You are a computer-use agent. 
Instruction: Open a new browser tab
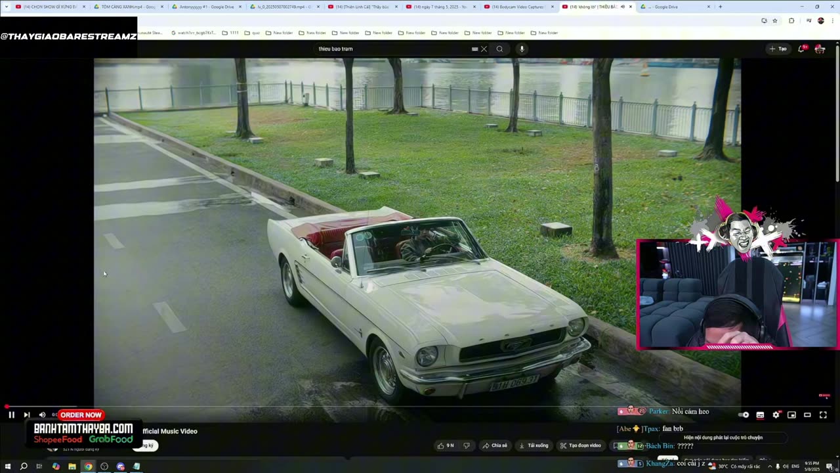pyautogui.click(x=720, y=7)
